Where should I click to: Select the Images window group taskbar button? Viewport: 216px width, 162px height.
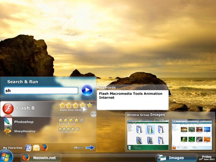click(x=177, y=158)
